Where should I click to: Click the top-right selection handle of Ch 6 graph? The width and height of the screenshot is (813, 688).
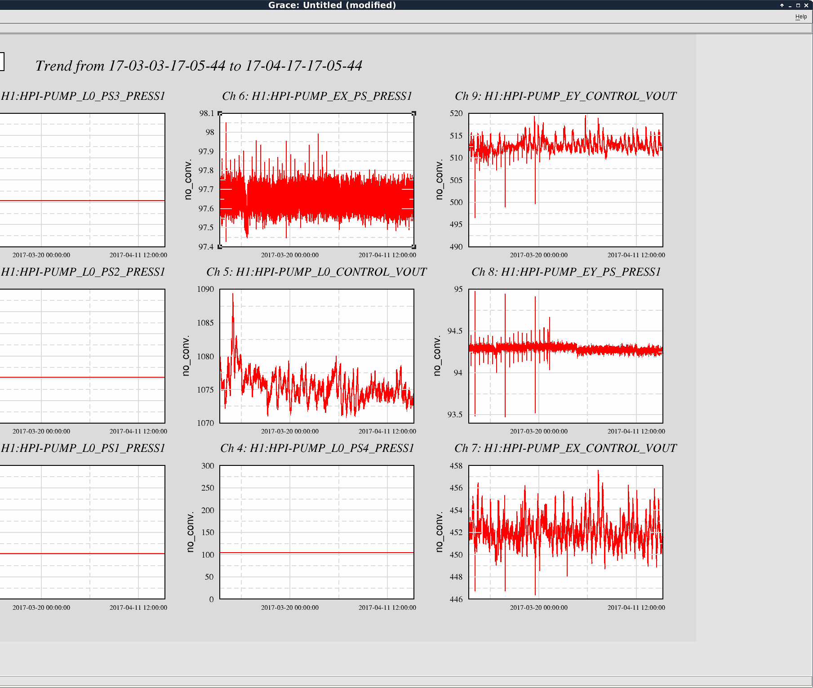coord(414,113)
